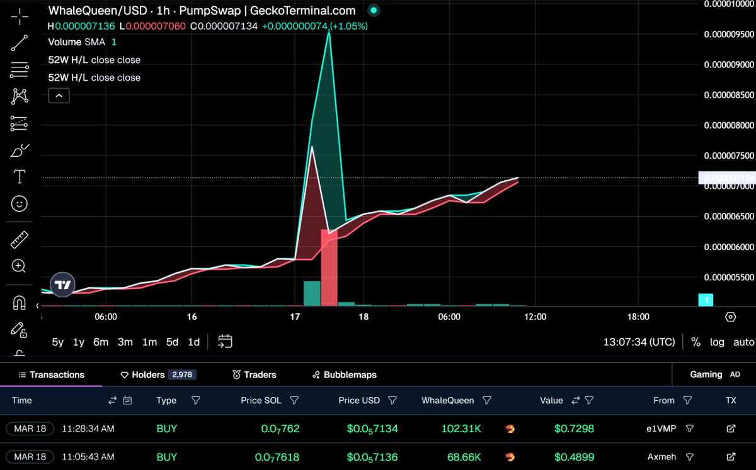Screen dimensions: 756x470
Task: Filter the Price USD column
Action: (392, 400)
